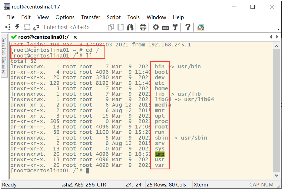
Task: Click the var directory entry
Action: [x=160, y=165]
